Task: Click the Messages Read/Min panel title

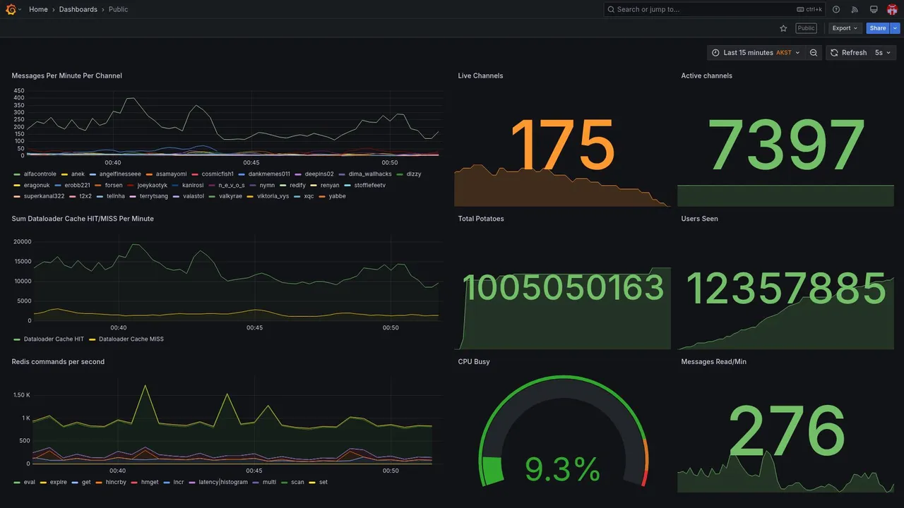Action: coord(713,361)
